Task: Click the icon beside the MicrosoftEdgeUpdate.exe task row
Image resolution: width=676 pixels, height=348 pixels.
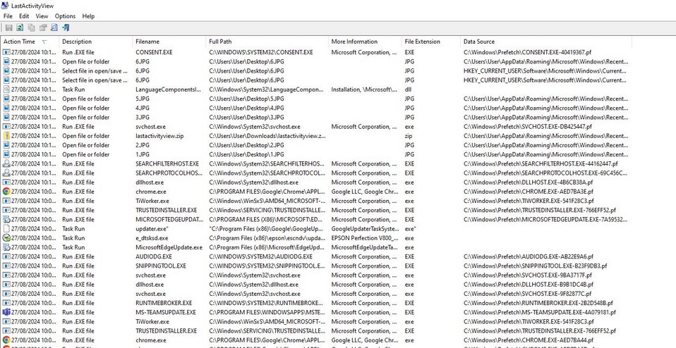Action: [6, 247]
